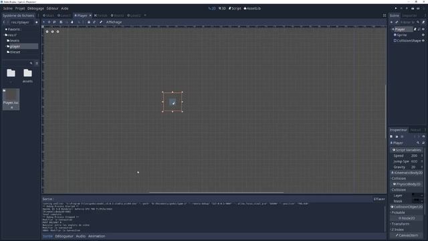This screenshot has width=428, height=241.
Task: Open the Éditeur menu
Action: [x=52, y=9]
